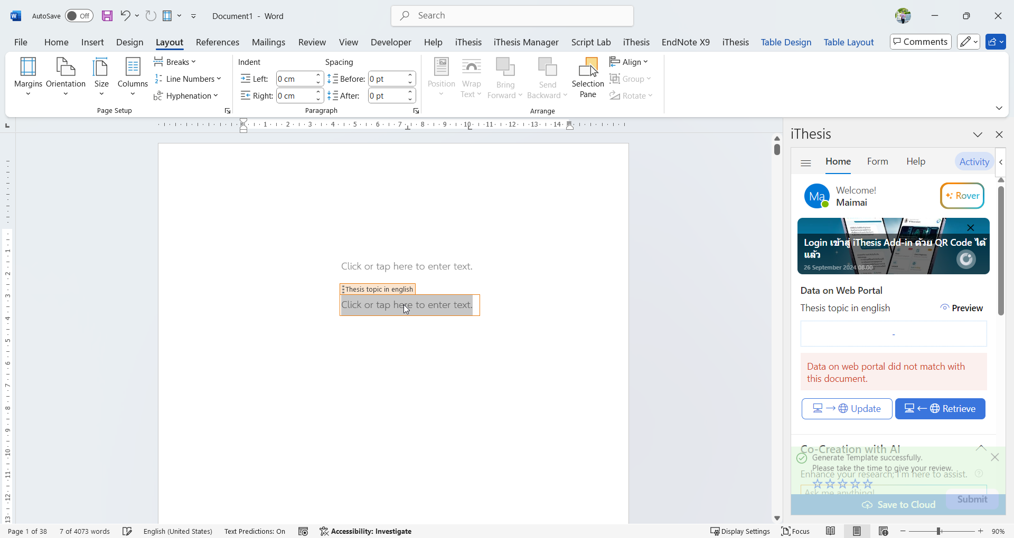
Task: Switch to Activity tab in iThesis pane
Action: point(974,162)
